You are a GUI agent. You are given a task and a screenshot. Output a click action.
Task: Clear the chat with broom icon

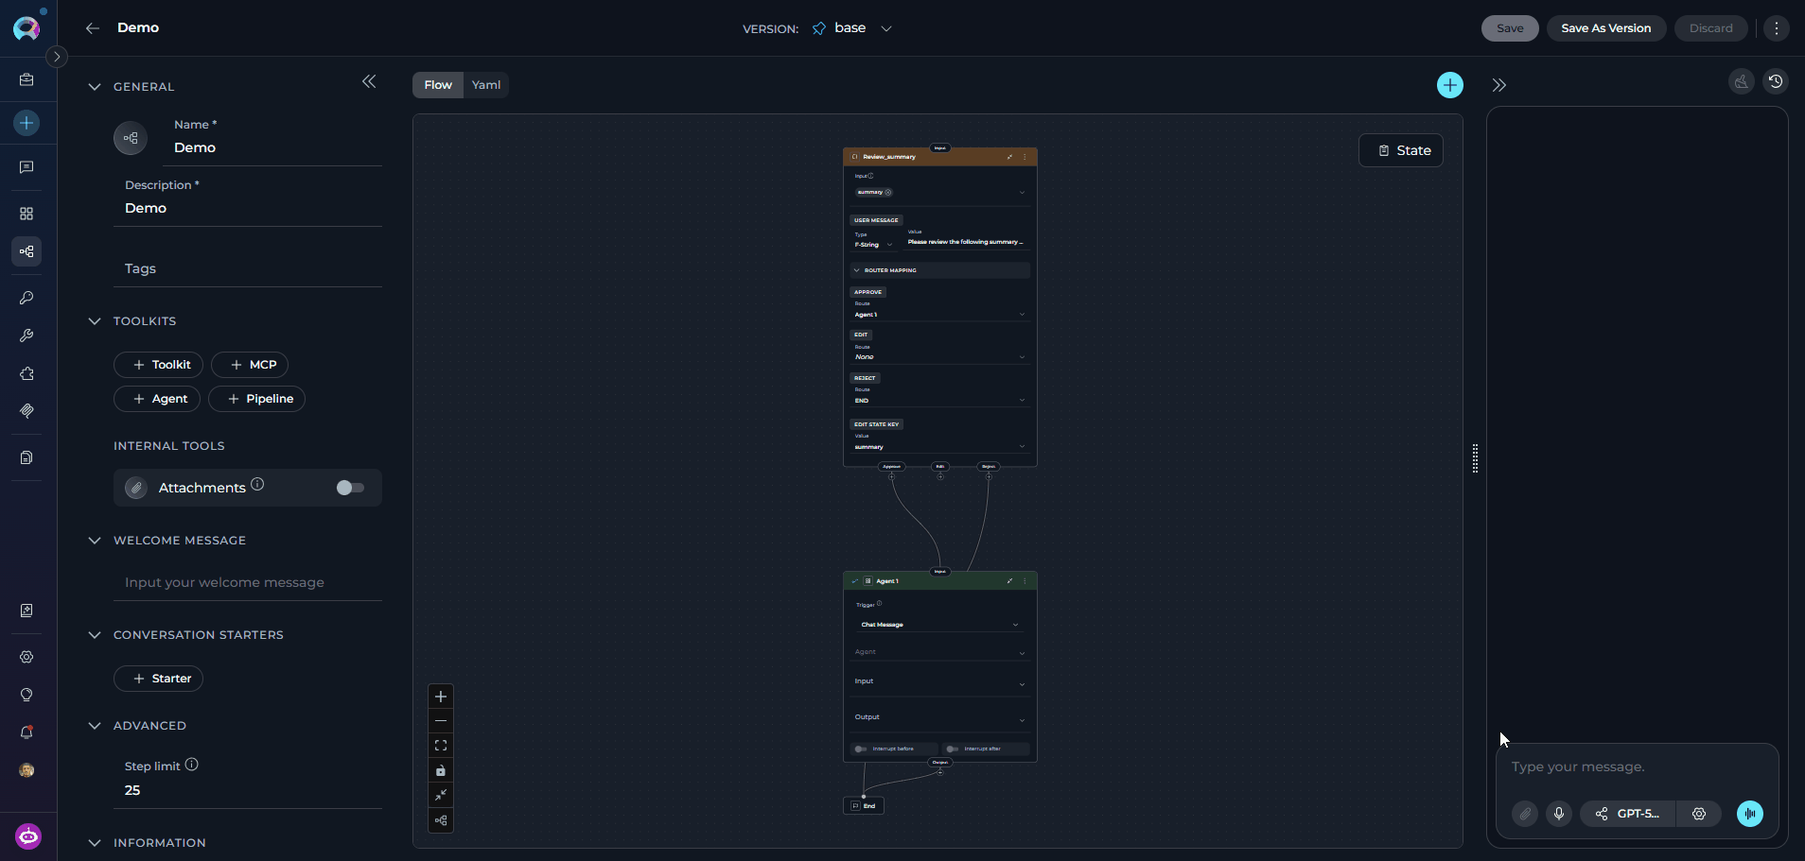(1742, 82)
